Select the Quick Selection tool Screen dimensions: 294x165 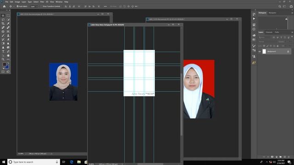coord(8,19)
